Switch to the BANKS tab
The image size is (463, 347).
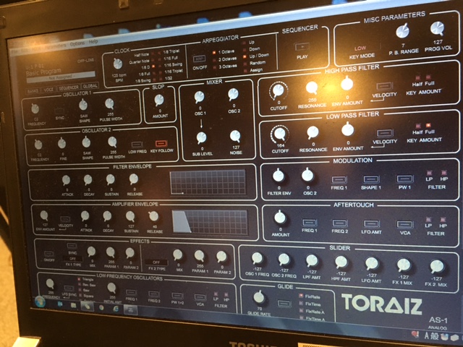33,90
